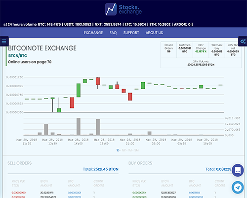The width and height of the screenshot is (247, 198).
Task: Click 'Online users on page 70' text
Action: [x=30, y=62]
